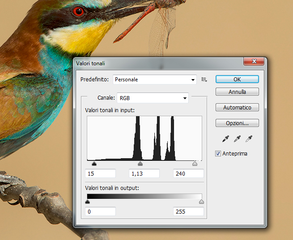The image size is (293, 240).
Task: Expand the Canale RGB dropdown
Action: pos(153,98)
